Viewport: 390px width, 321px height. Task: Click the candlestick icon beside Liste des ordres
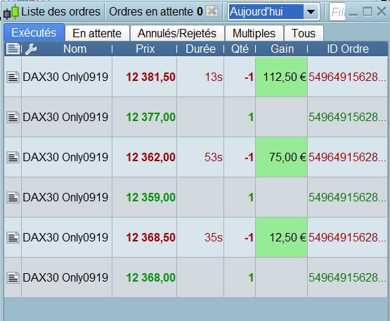(11, 12)
